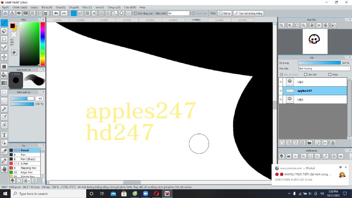This screenshot has height=198, width=352.
Task: Click the Undo arrow in toolbar
Action: point(56,13)
